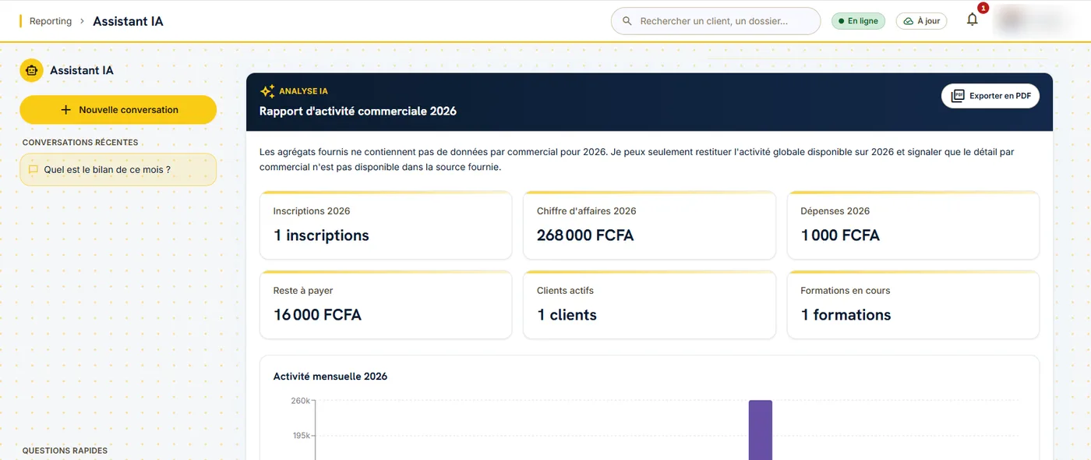Start a Nouvelle conversation
1091x460 pixels.
click(x=118, y=110)
